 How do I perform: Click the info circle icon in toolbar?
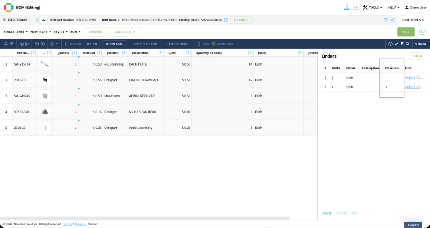390,44
